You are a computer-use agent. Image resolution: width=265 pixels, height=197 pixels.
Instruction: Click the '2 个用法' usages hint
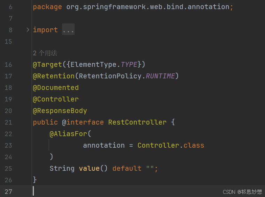click(45, 53)
